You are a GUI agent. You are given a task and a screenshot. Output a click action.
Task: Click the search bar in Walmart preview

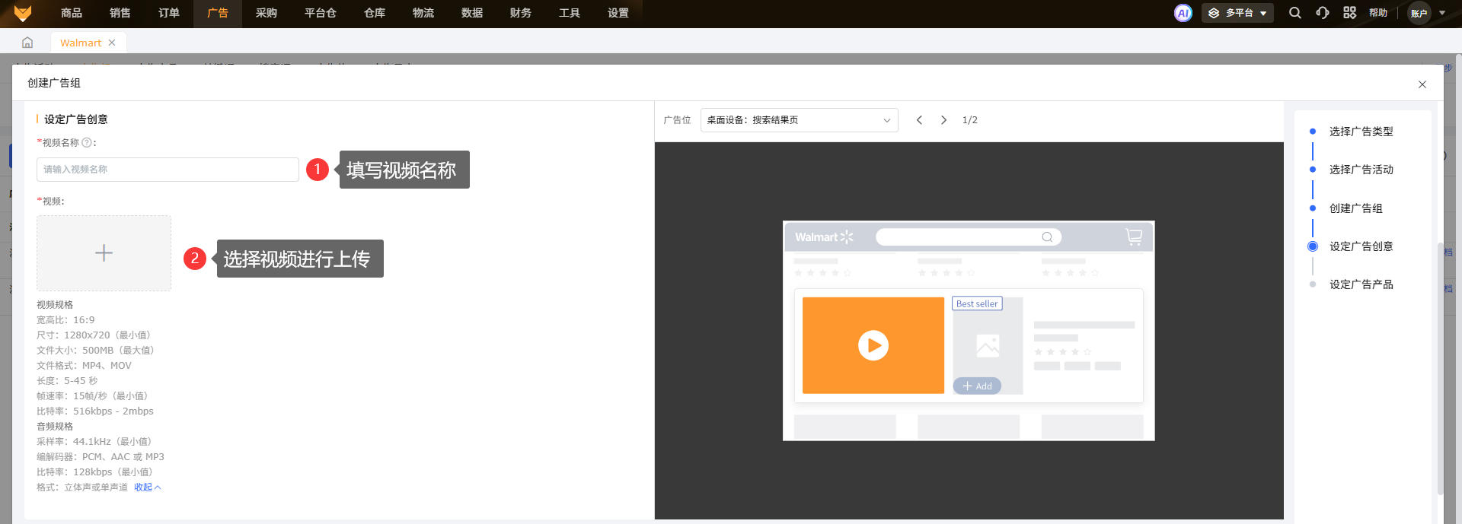(x=969, y=237)
